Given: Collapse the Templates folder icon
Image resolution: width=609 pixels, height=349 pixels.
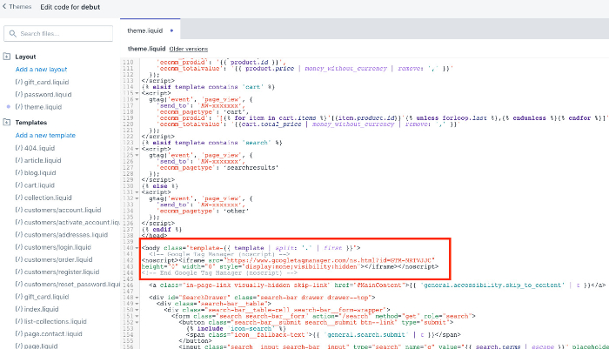Looking at the screenshot, I should point(7,122).
